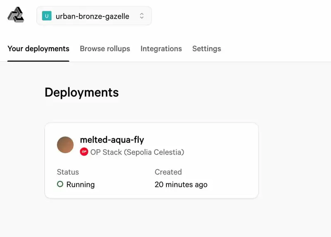Open the Browse rollups tab
The width and height of the screenshot is (331, 237).
[x=105, y=49]
